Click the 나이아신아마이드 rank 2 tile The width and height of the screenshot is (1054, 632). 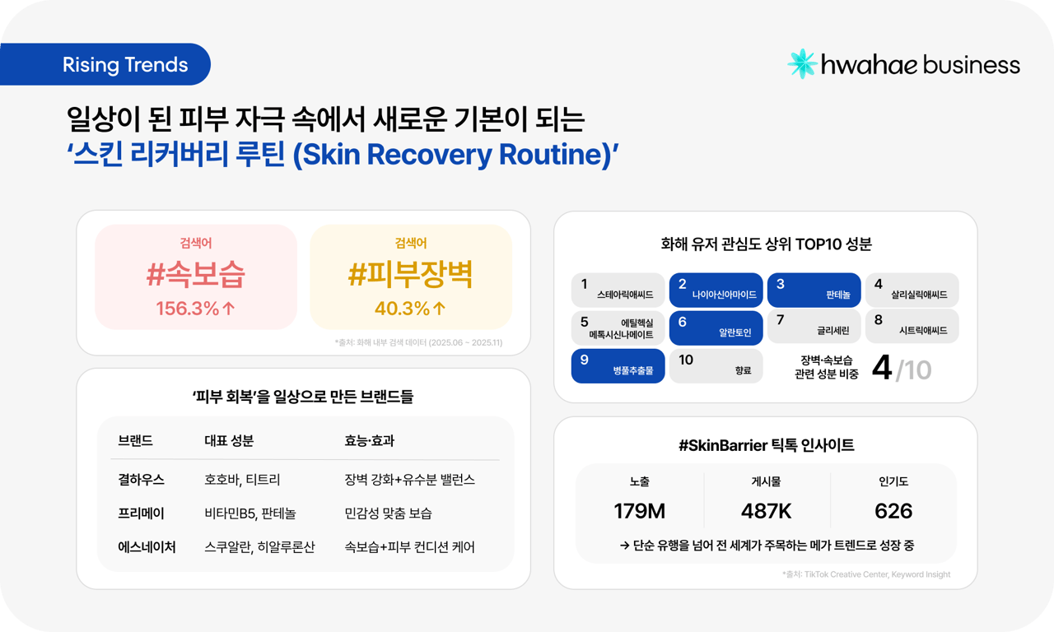coord(716,290)
